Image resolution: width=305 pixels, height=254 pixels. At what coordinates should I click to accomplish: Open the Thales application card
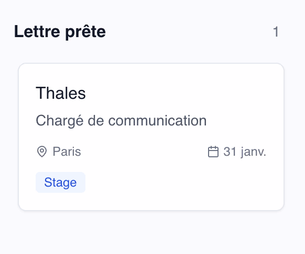(x=151, y=136)
